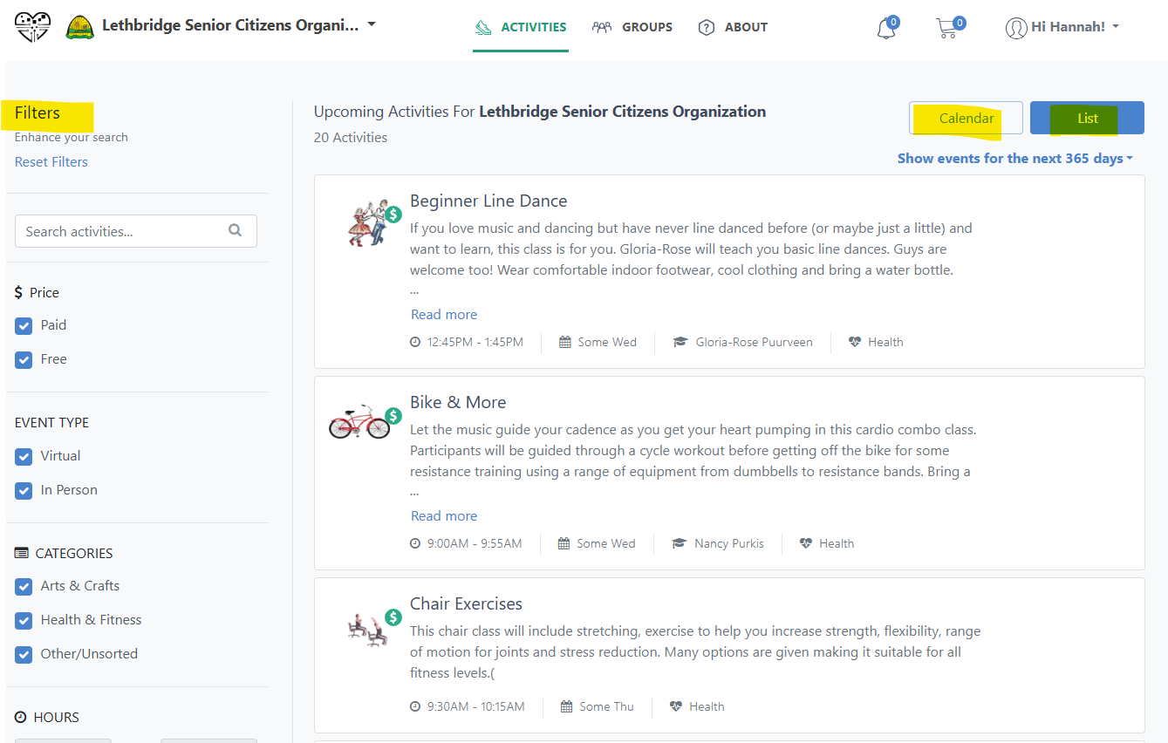
Task: Toggle the Virtual event type checkbox
Action: tap(24, 457)
